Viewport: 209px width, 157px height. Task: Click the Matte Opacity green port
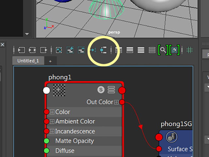(46, 141)
